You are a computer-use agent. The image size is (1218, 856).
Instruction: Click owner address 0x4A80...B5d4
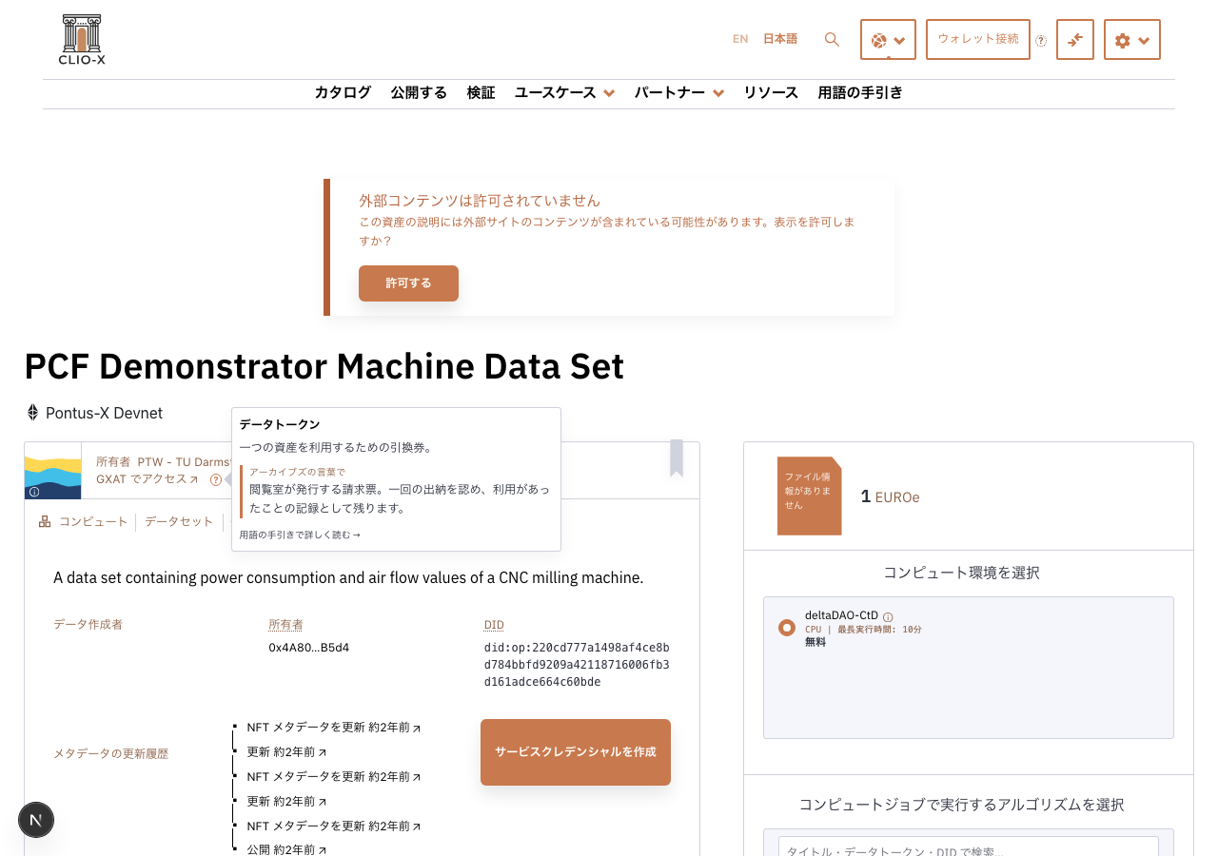(x=309, y=648)
